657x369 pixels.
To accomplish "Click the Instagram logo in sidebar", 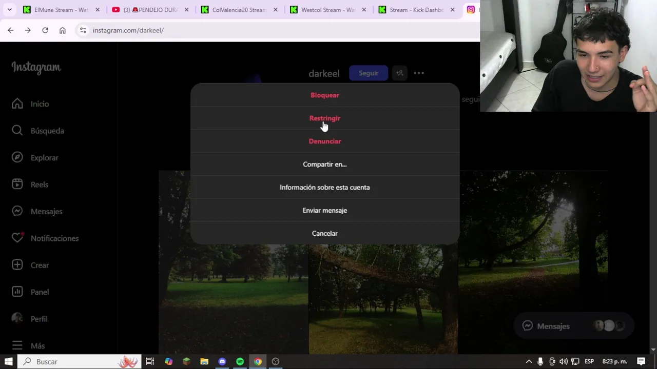I will click(x=36, y=67).
